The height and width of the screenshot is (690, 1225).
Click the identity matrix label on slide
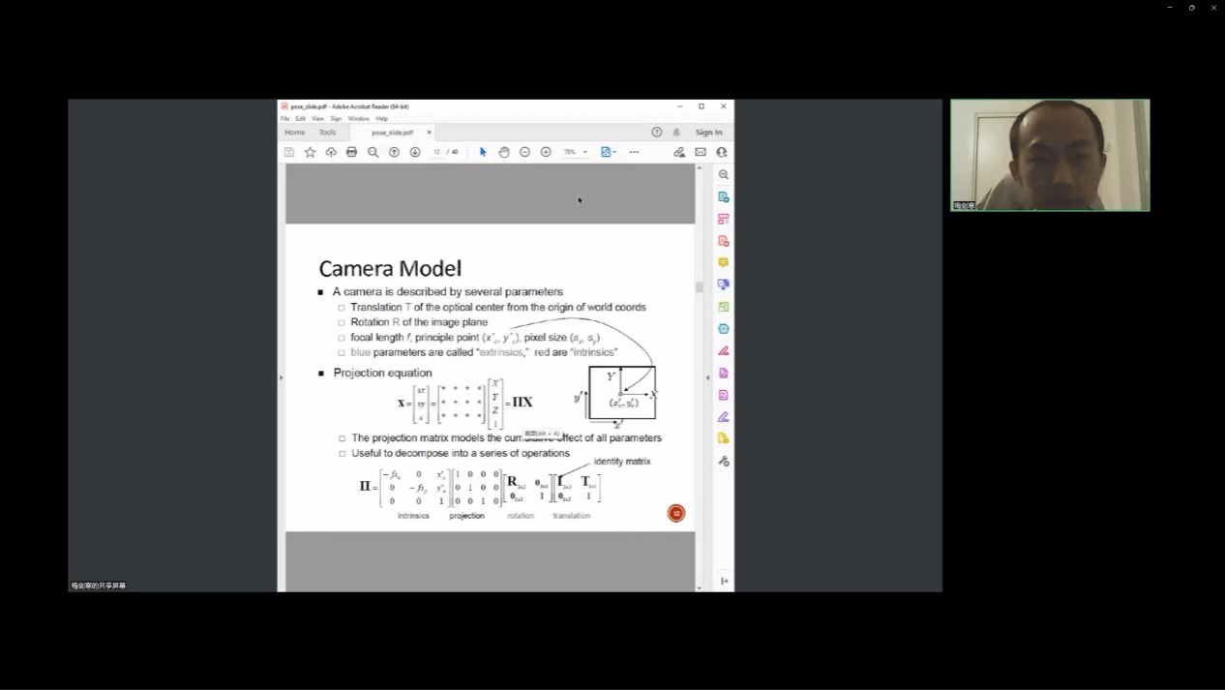(x=622, y=462)
